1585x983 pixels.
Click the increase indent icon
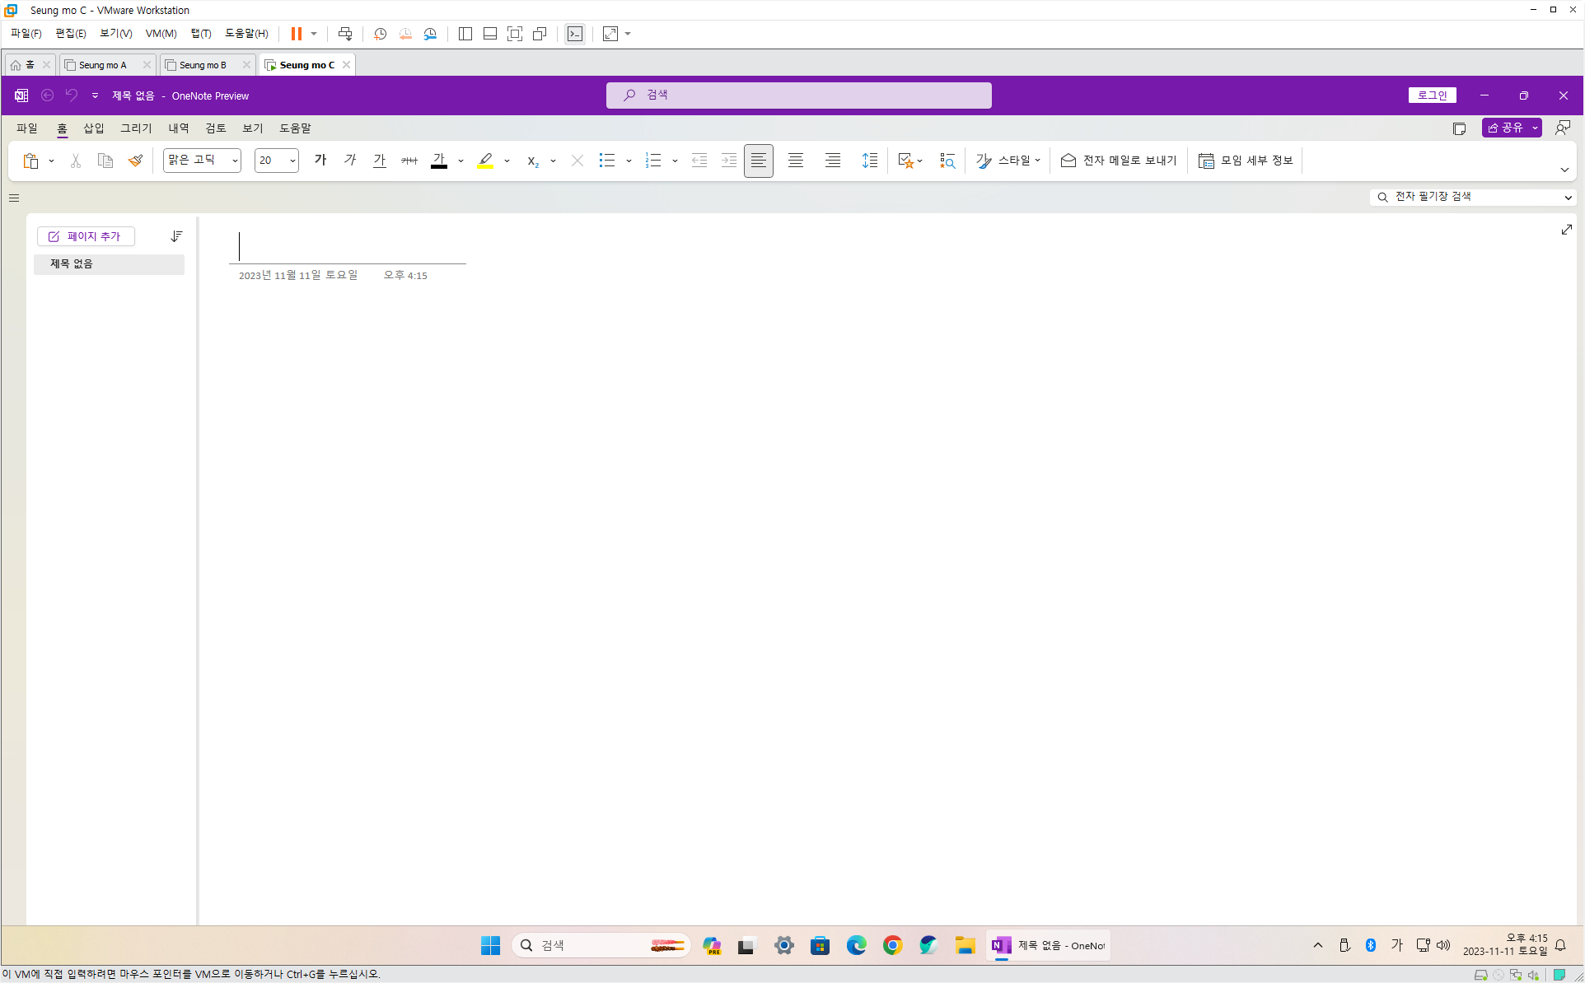(x=729, y=161)
